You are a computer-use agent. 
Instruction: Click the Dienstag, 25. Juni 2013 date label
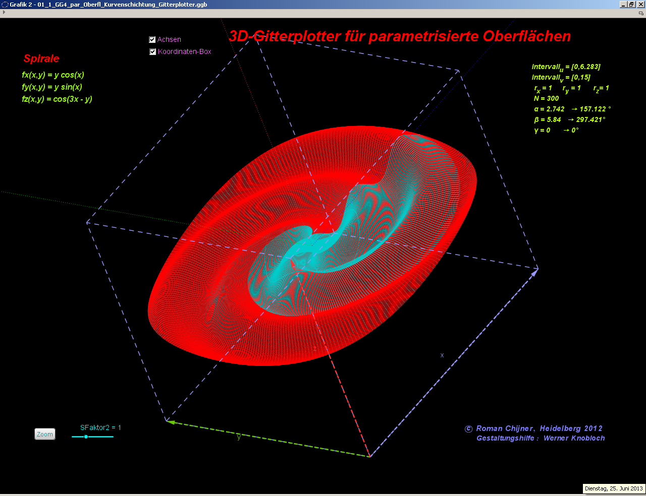(614, 488)
